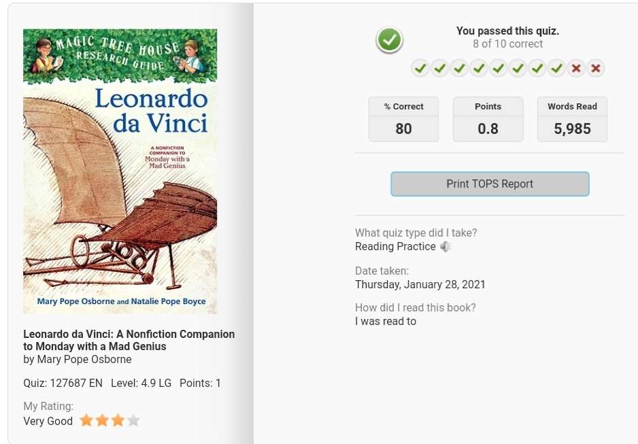Click the Words Read 5,985 box
This screenshot has height=444, width=638.
(x=572, y=119)
